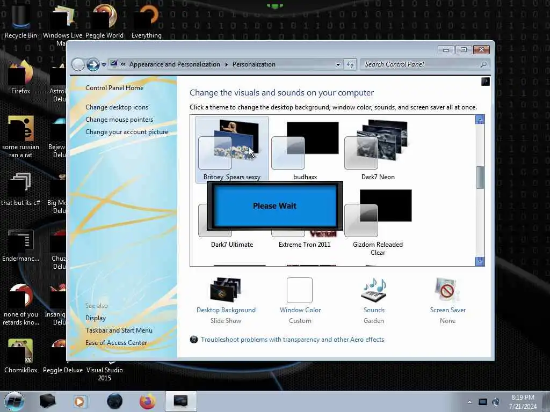Open the Peggle World desktop icon
The height and width of the screenshot is (412, 550).
(104, 21)
